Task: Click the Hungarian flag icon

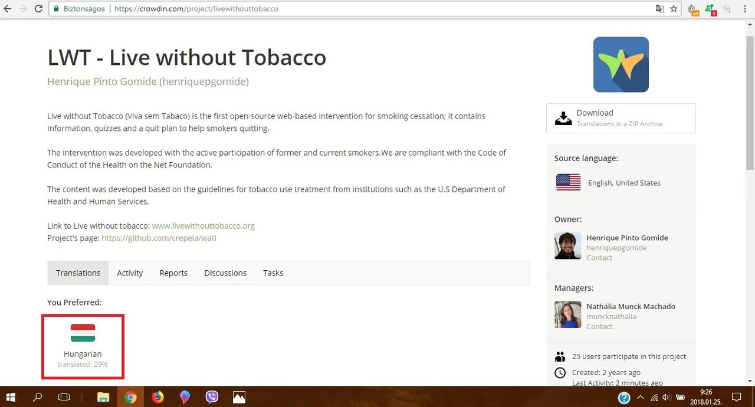Action: point(83,333)
